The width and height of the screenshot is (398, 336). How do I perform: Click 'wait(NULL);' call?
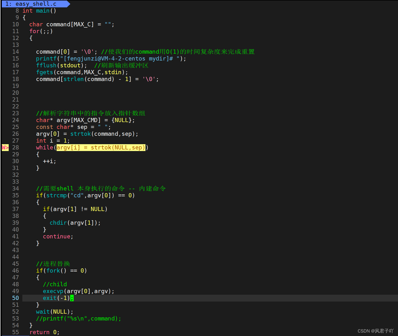point(55,312)
